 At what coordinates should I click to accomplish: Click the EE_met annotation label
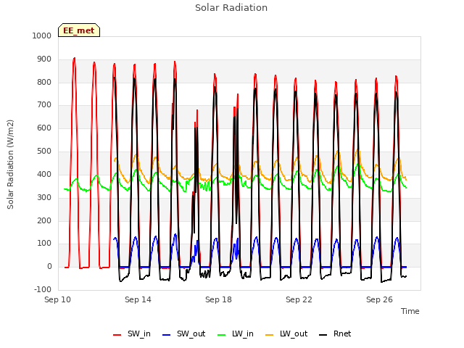coord(79,30)
